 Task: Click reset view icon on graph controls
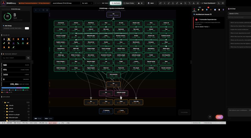pyautogui.click(x=43, y=10)
